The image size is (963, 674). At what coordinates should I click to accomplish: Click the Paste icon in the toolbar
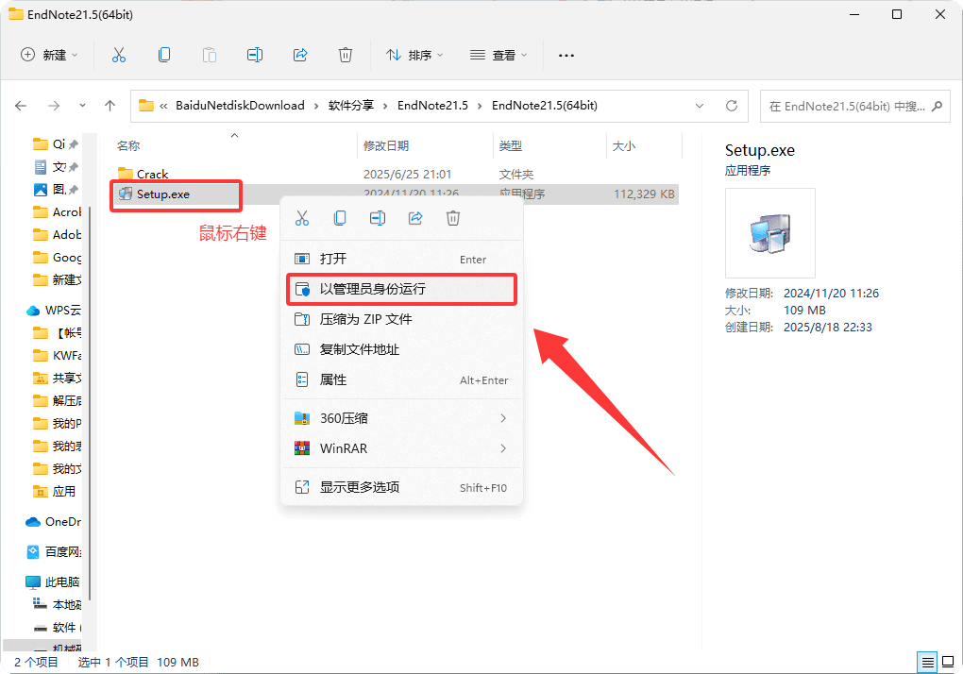point(210,55)
